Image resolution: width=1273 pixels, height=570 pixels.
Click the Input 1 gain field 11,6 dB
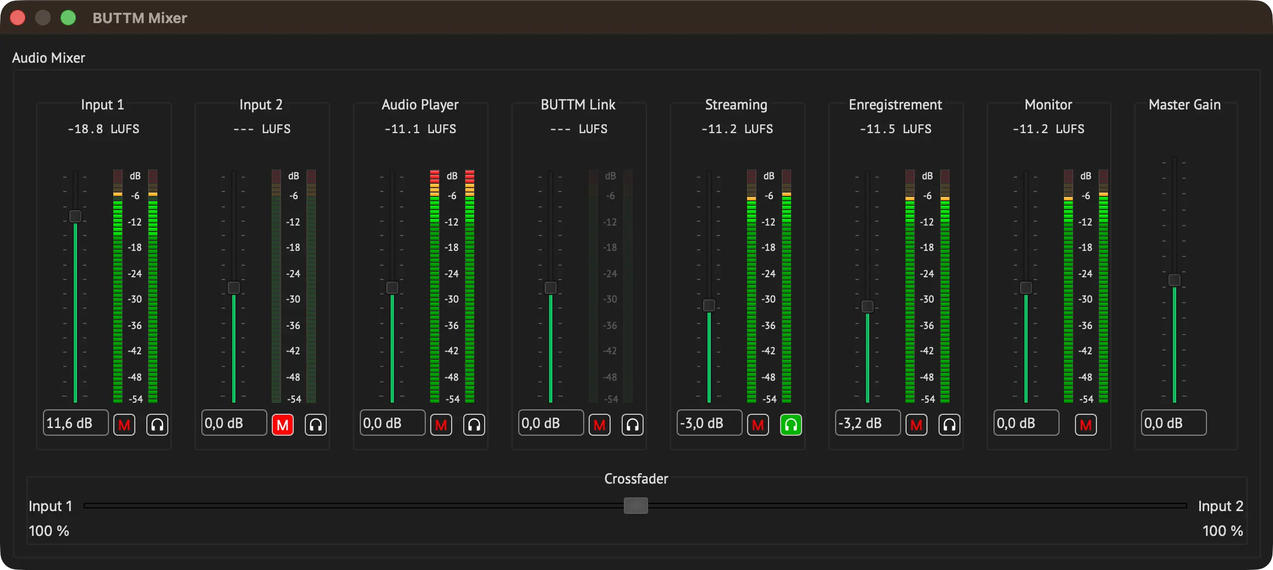pos(76,423)
